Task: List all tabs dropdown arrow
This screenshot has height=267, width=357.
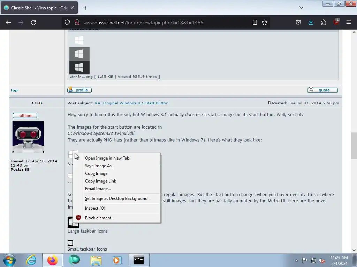Action: [301, 8]
